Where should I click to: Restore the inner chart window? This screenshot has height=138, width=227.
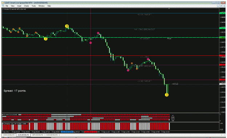(221, 6)
